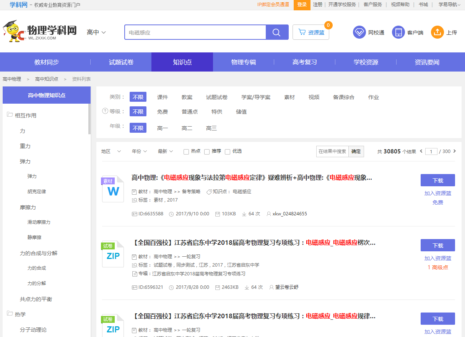Click the search magnifier icon
Viewport: 465px width, 337px height.
point(276,32)
